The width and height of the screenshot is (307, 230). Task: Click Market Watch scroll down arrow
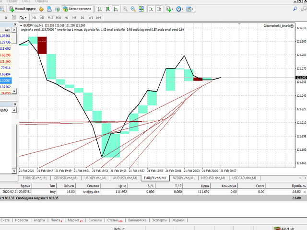[x=14, y=92]
